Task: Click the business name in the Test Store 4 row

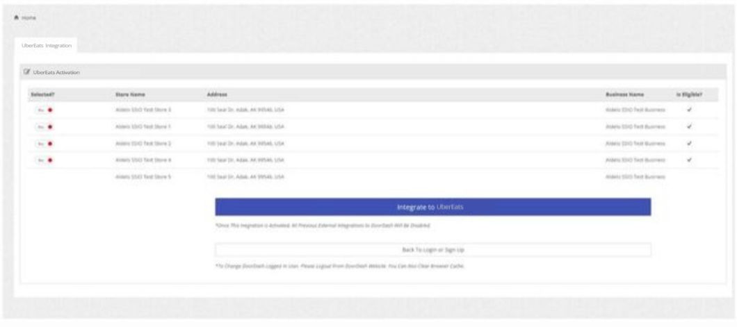Action: (x=635, y=160)
